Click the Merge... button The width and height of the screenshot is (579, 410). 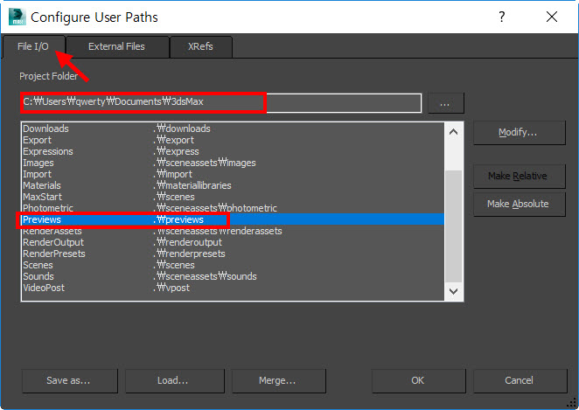coord(278,380)
